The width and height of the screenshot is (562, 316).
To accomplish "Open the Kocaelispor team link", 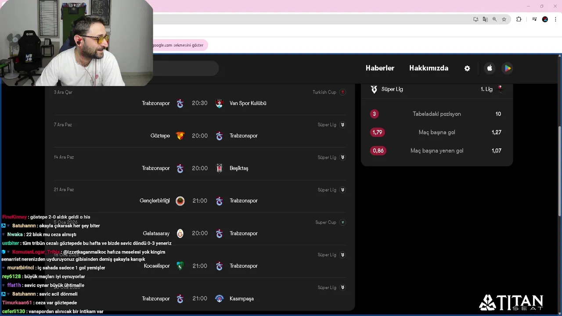I will click(157, 266).
